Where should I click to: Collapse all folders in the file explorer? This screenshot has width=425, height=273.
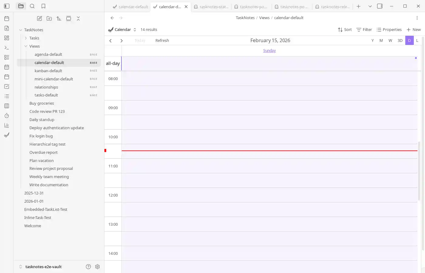(78, 19)
